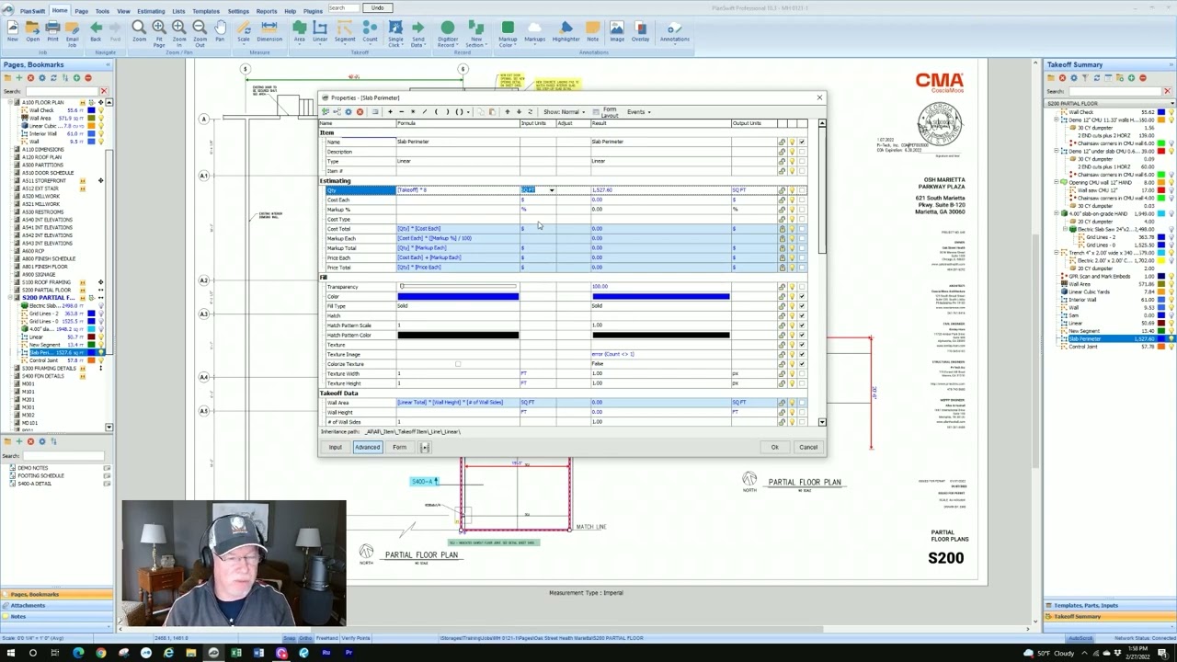The image size is (1177, 662).
Task: Click the black Hatch Pattern Color swatch
Action: coord(458,336)
